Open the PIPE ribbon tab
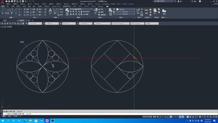Image resolution: width=218 pixels, height=123 pixels. pyautogui.click(x=75, y=6)
